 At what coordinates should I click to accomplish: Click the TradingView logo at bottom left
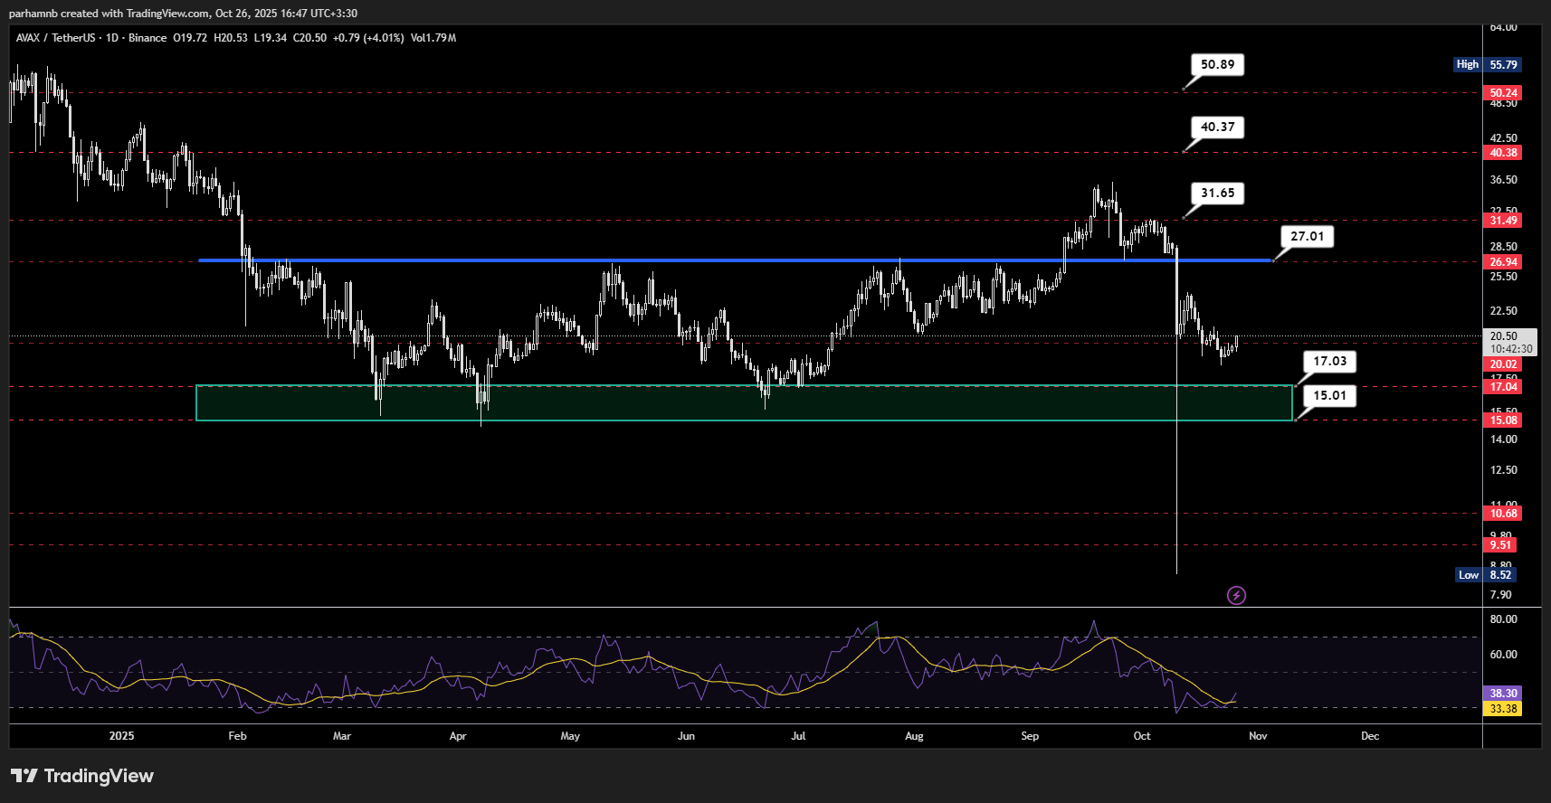click(x=82, y=776)
